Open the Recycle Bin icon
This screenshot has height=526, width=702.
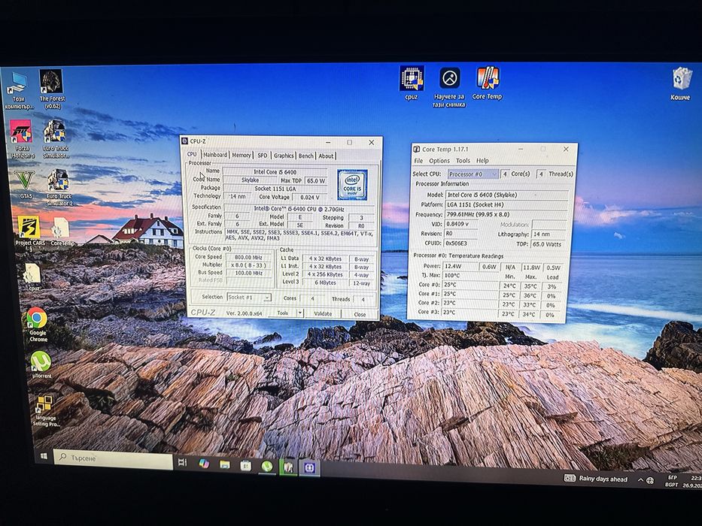681,84
